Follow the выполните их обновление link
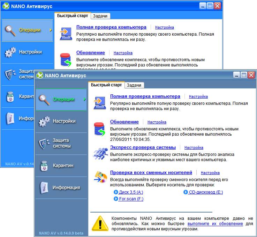 (215, 224)
